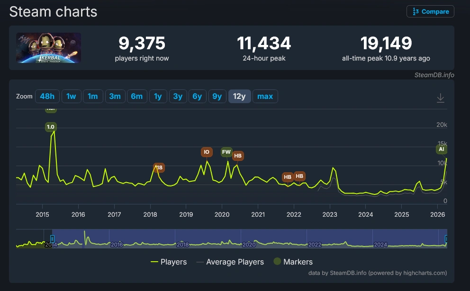This screenshot has width=470, height=291.
Task: Click the FW marker on chart
Action: 226,152
